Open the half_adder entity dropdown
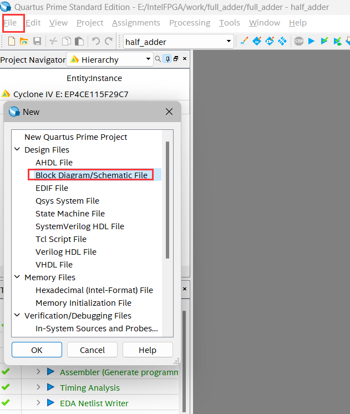 [x=229, y=41]
